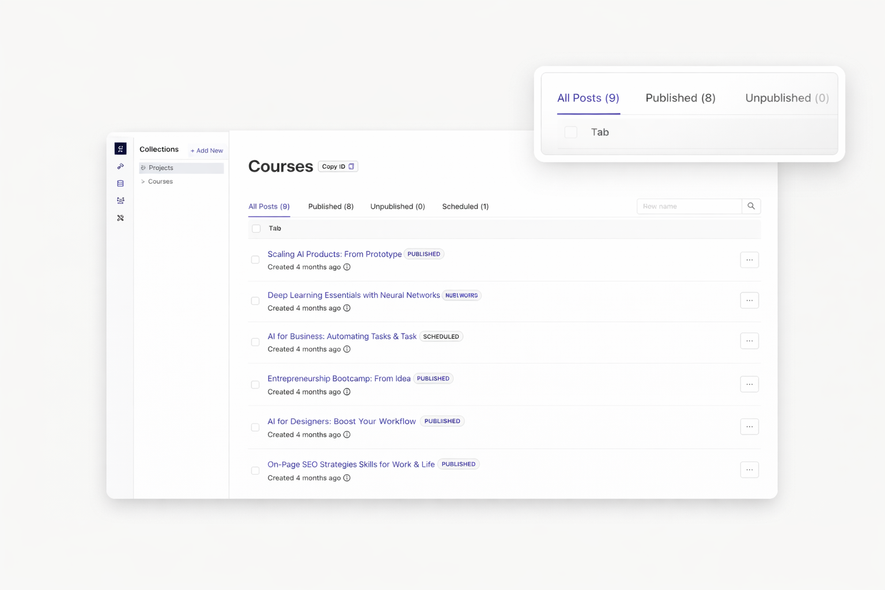Screen dimensions: 885x590
Task: Click the + Add New collection link
Action: tap(207, 150)
